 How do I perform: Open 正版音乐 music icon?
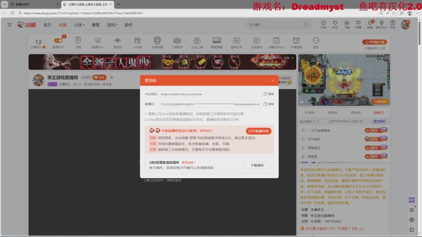[256, 43]
